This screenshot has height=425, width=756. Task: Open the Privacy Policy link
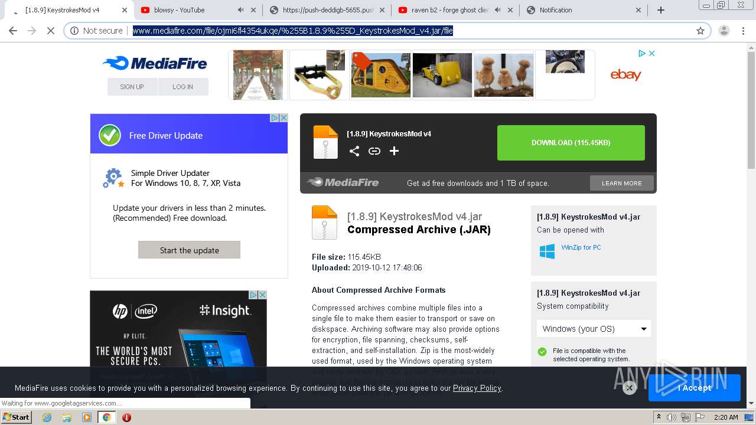(477, 388)
